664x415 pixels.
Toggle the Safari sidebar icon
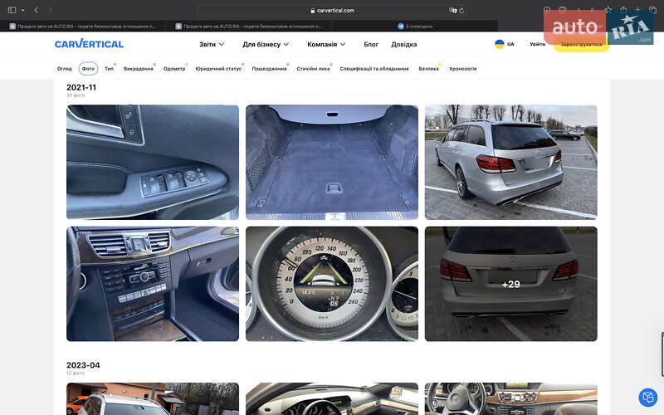coord(12,10)
